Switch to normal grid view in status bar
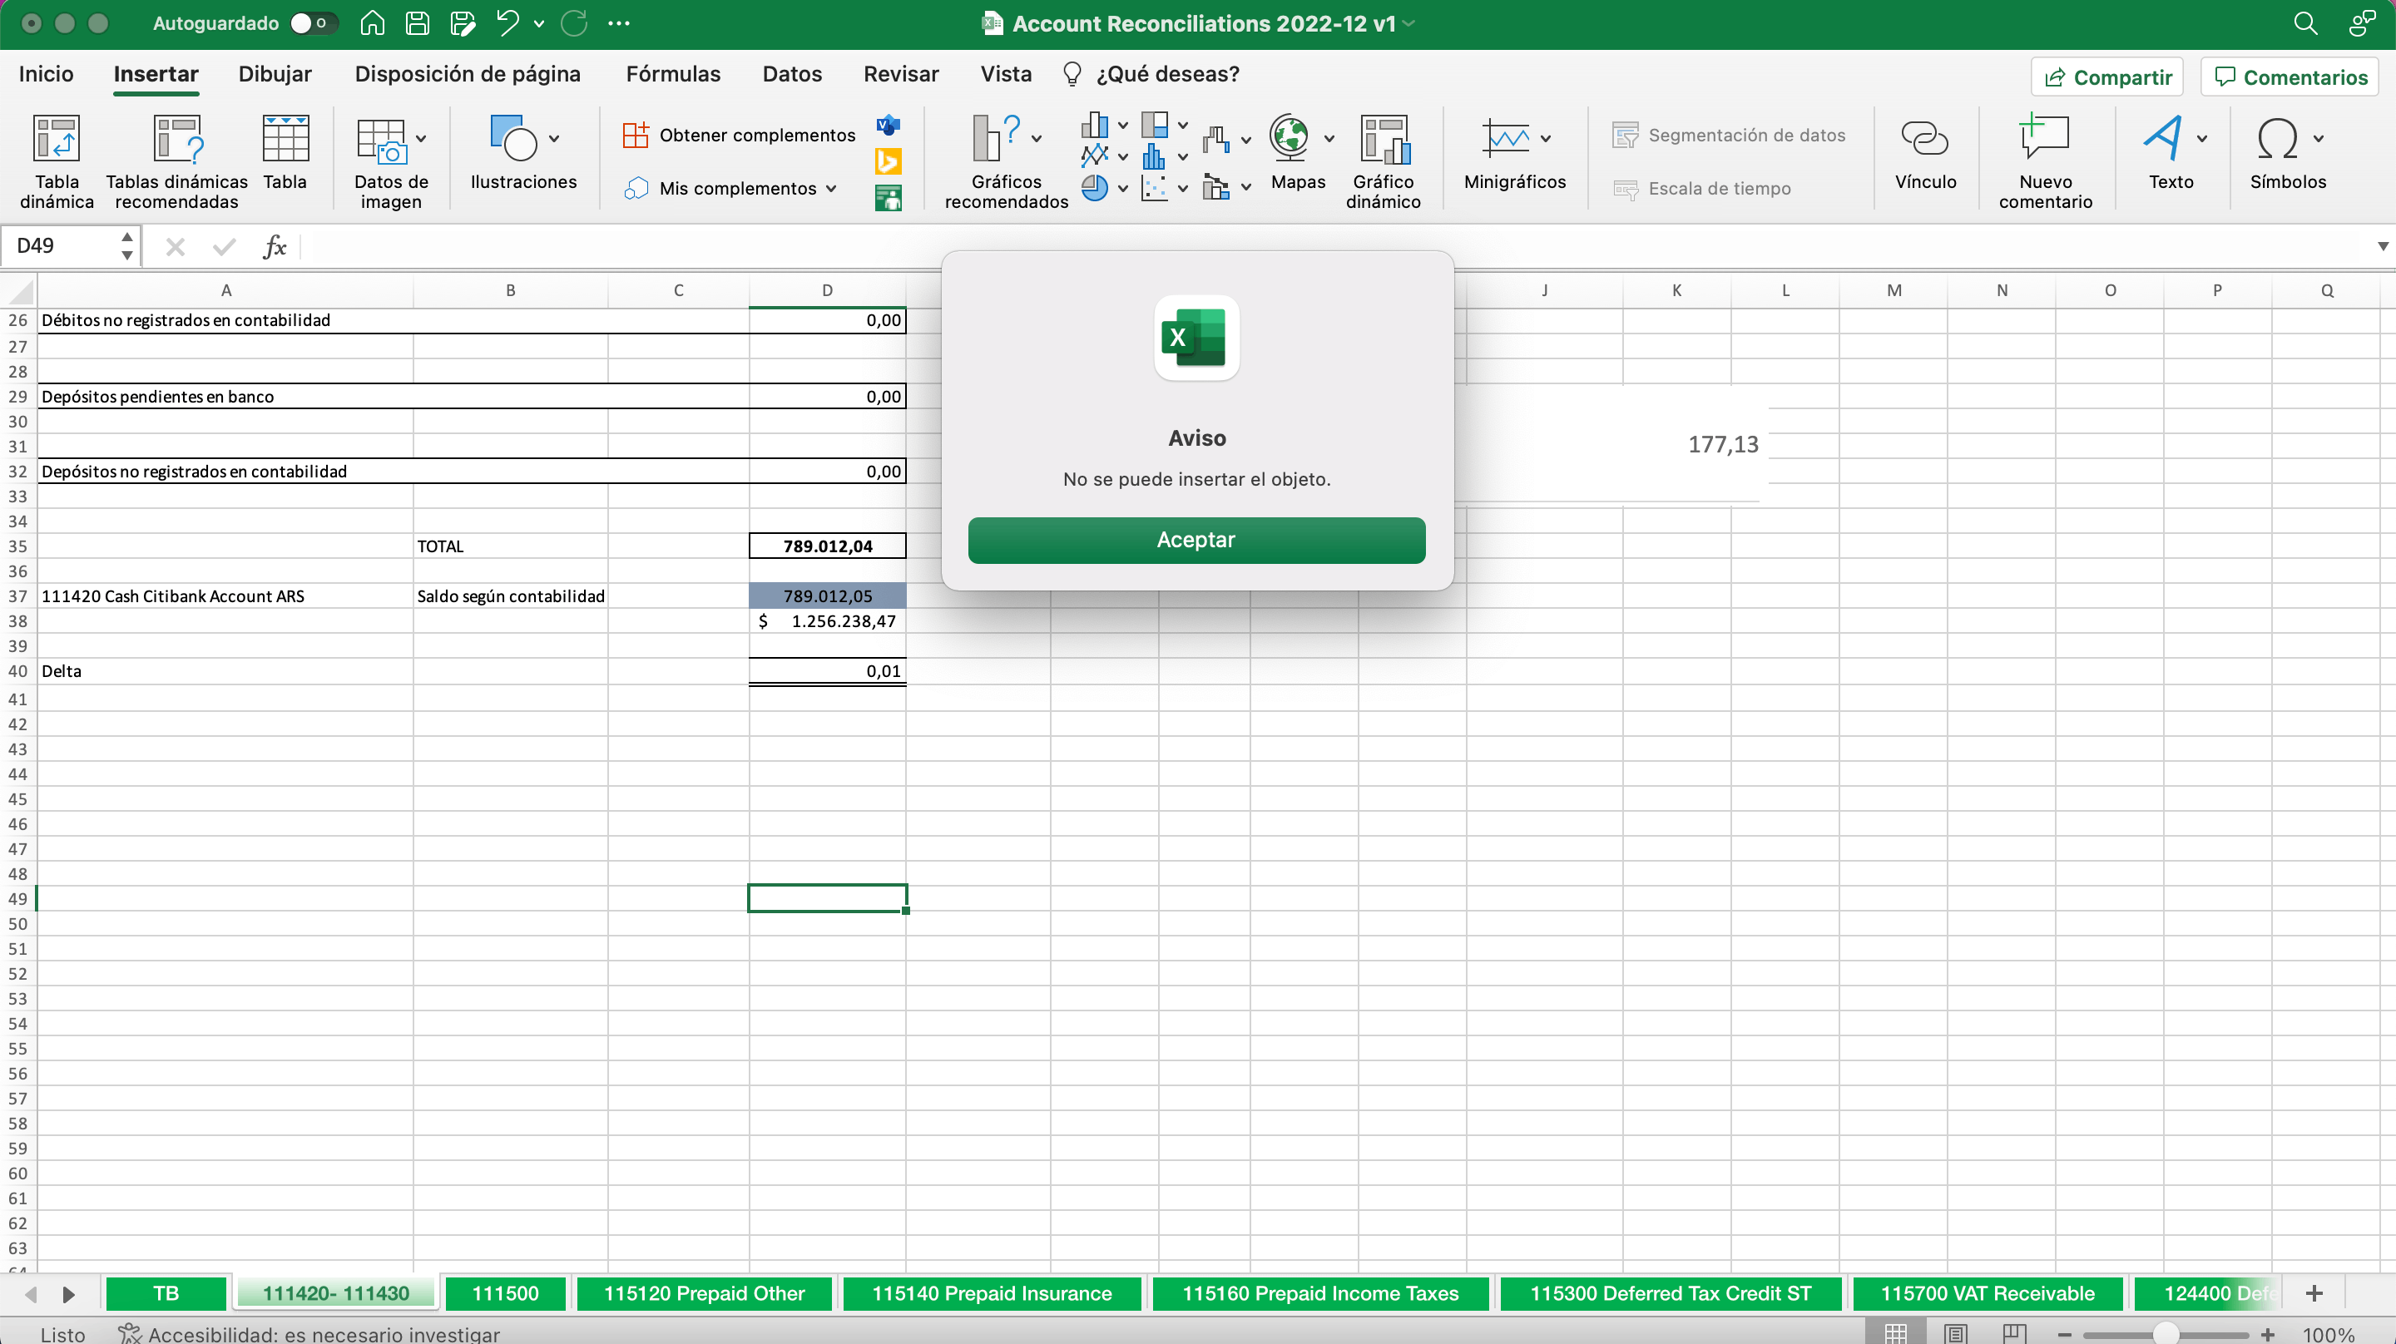This screenshot has height=1344, width=2396. pyautogui.click(x=1896, y=1334)
